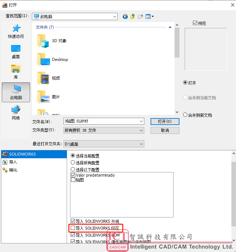Expand the 查找范围 location dropdown
Image resolution: width=236 pixels, height=252 pixels.
(75, 16)
